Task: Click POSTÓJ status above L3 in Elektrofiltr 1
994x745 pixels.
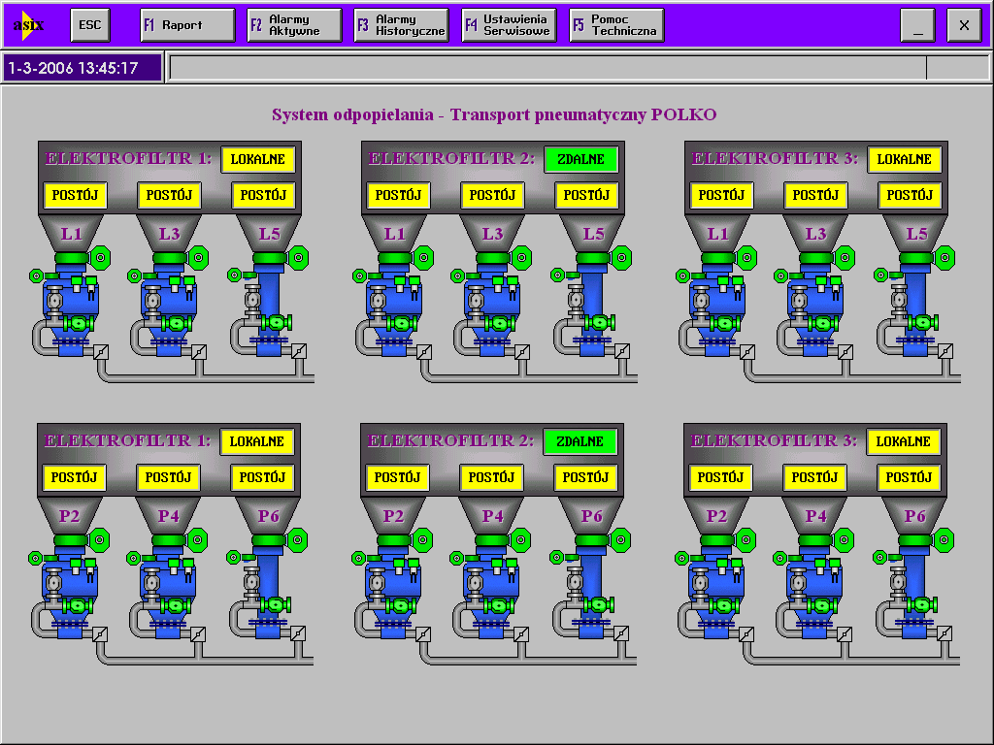Action: click(x=169, y=195)
